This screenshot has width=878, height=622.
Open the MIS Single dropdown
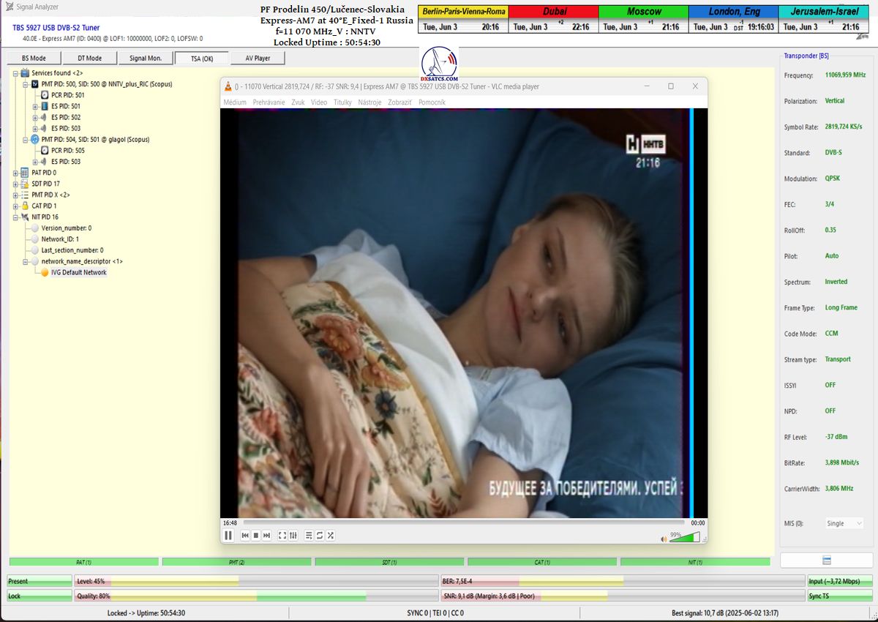844,523
